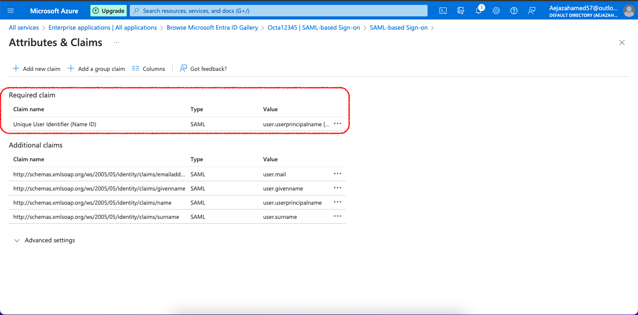Expand Advanced settings section

coord(45,240)
